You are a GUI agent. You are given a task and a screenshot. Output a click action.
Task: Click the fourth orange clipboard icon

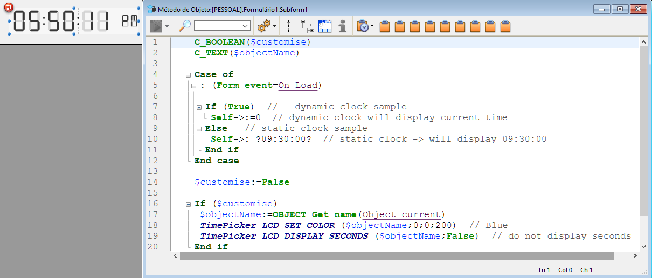(x=430, y=26)
